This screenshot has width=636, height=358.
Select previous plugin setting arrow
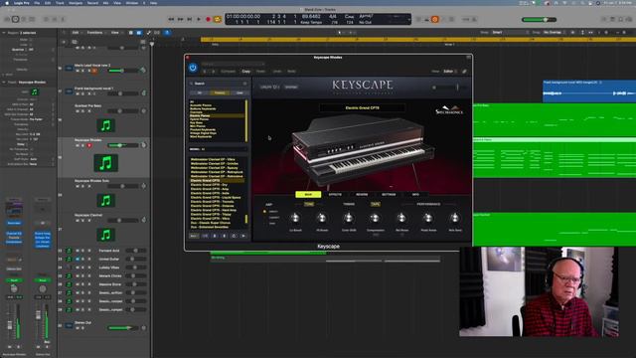pyautogui.click(x=205, y=71)
